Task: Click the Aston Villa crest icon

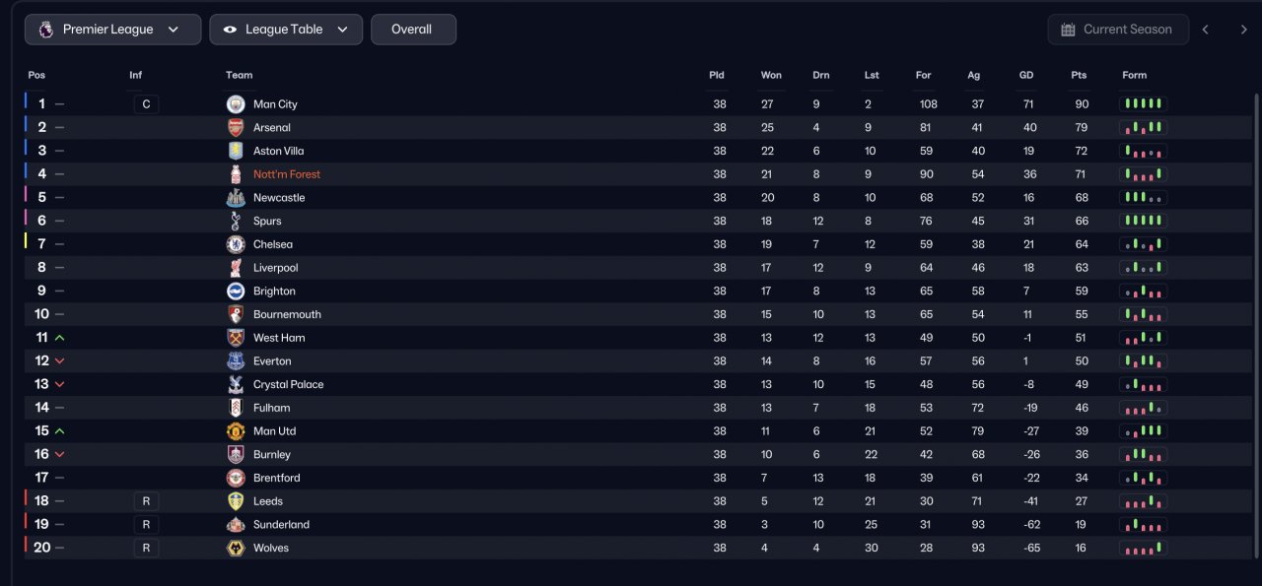Action: click(235, 151)
